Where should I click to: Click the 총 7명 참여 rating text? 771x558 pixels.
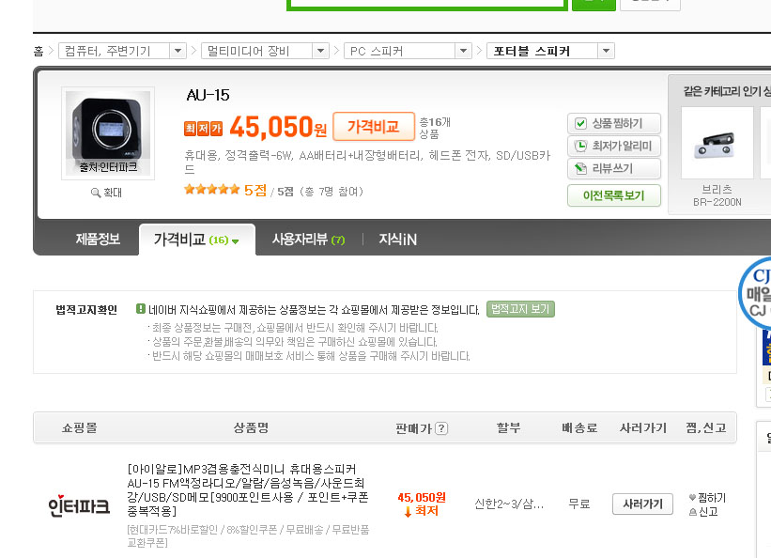click(x=332, y=192)
